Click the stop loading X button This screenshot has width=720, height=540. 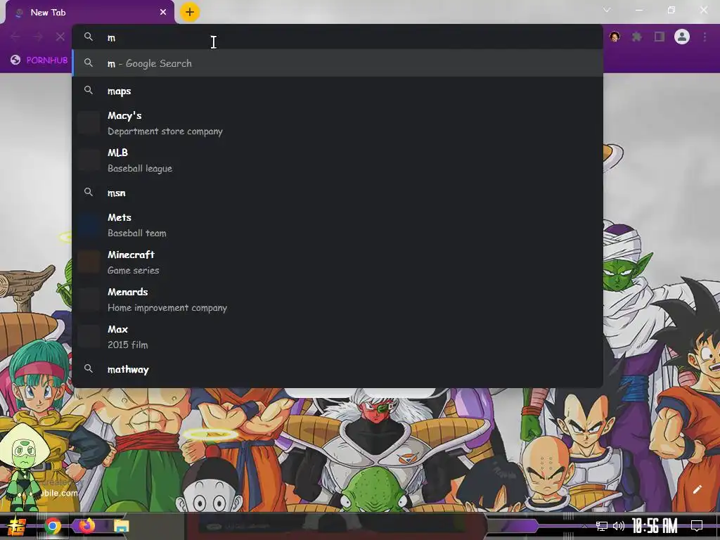[x=60, y=37]
